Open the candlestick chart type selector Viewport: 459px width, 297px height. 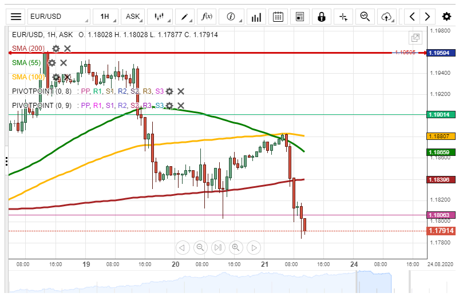(160, 17)
